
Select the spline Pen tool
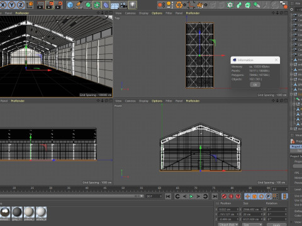pos(79,5)
